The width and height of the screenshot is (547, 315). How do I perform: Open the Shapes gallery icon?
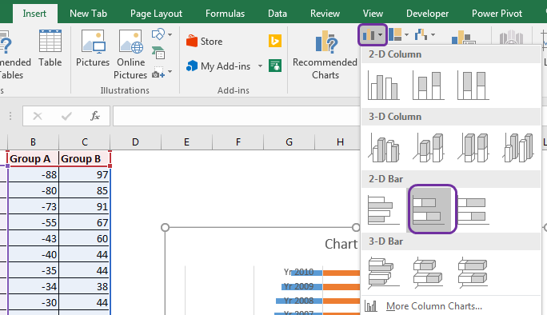(x=158, y=34)
